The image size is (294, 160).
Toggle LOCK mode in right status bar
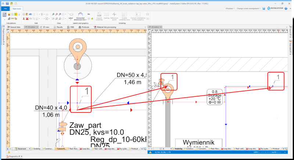point(262,152)
